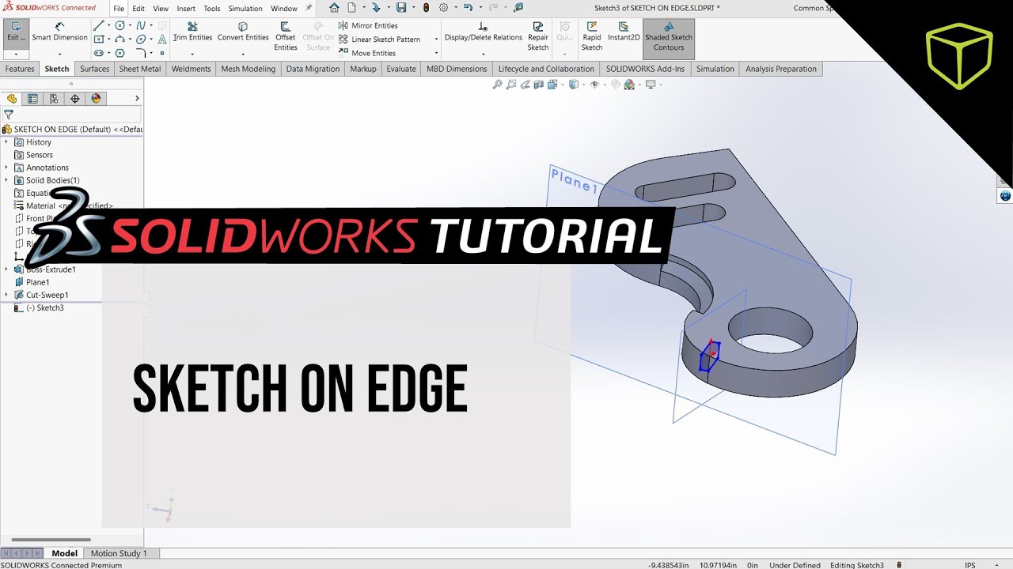Screen dimensions: 1013x569
Task: Select the Line sketch tool
Action: coord(99,25)
